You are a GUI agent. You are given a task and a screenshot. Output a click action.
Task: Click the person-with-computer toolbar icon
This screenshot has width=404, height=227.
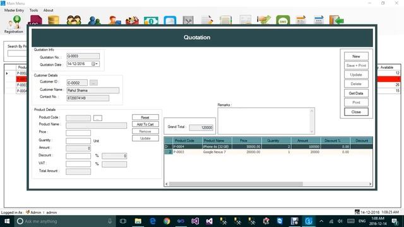(114, 20)
